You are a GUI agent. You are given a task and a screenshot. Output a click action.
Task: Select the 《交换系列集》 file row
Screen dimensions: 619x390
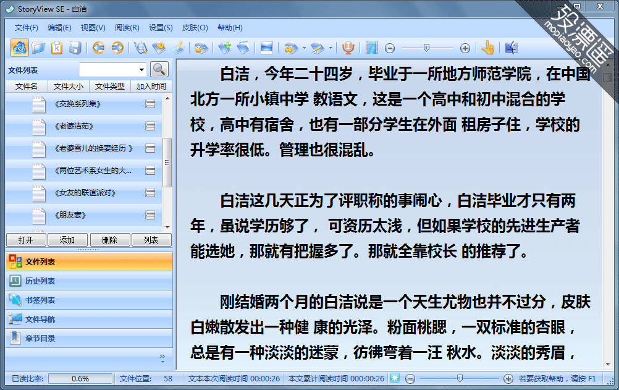pos(83,104)
